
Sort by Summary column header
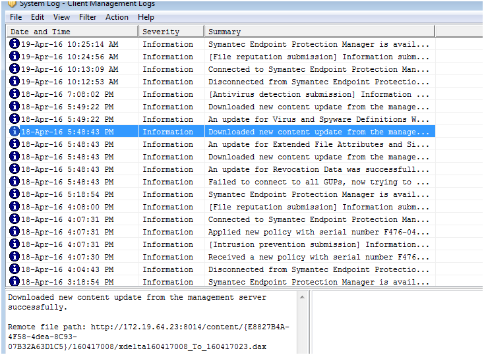tap(320, 32)
